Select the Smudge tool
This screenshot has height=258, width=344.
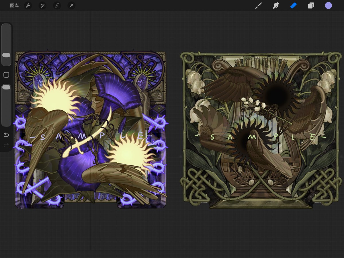(276, 5)
